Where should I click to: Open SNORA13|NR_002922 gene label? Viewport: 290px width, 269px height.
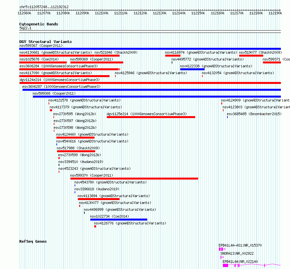coord(237,253)
